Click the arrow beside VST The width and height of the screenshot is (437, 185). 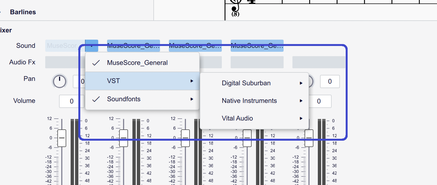[192, 81]
